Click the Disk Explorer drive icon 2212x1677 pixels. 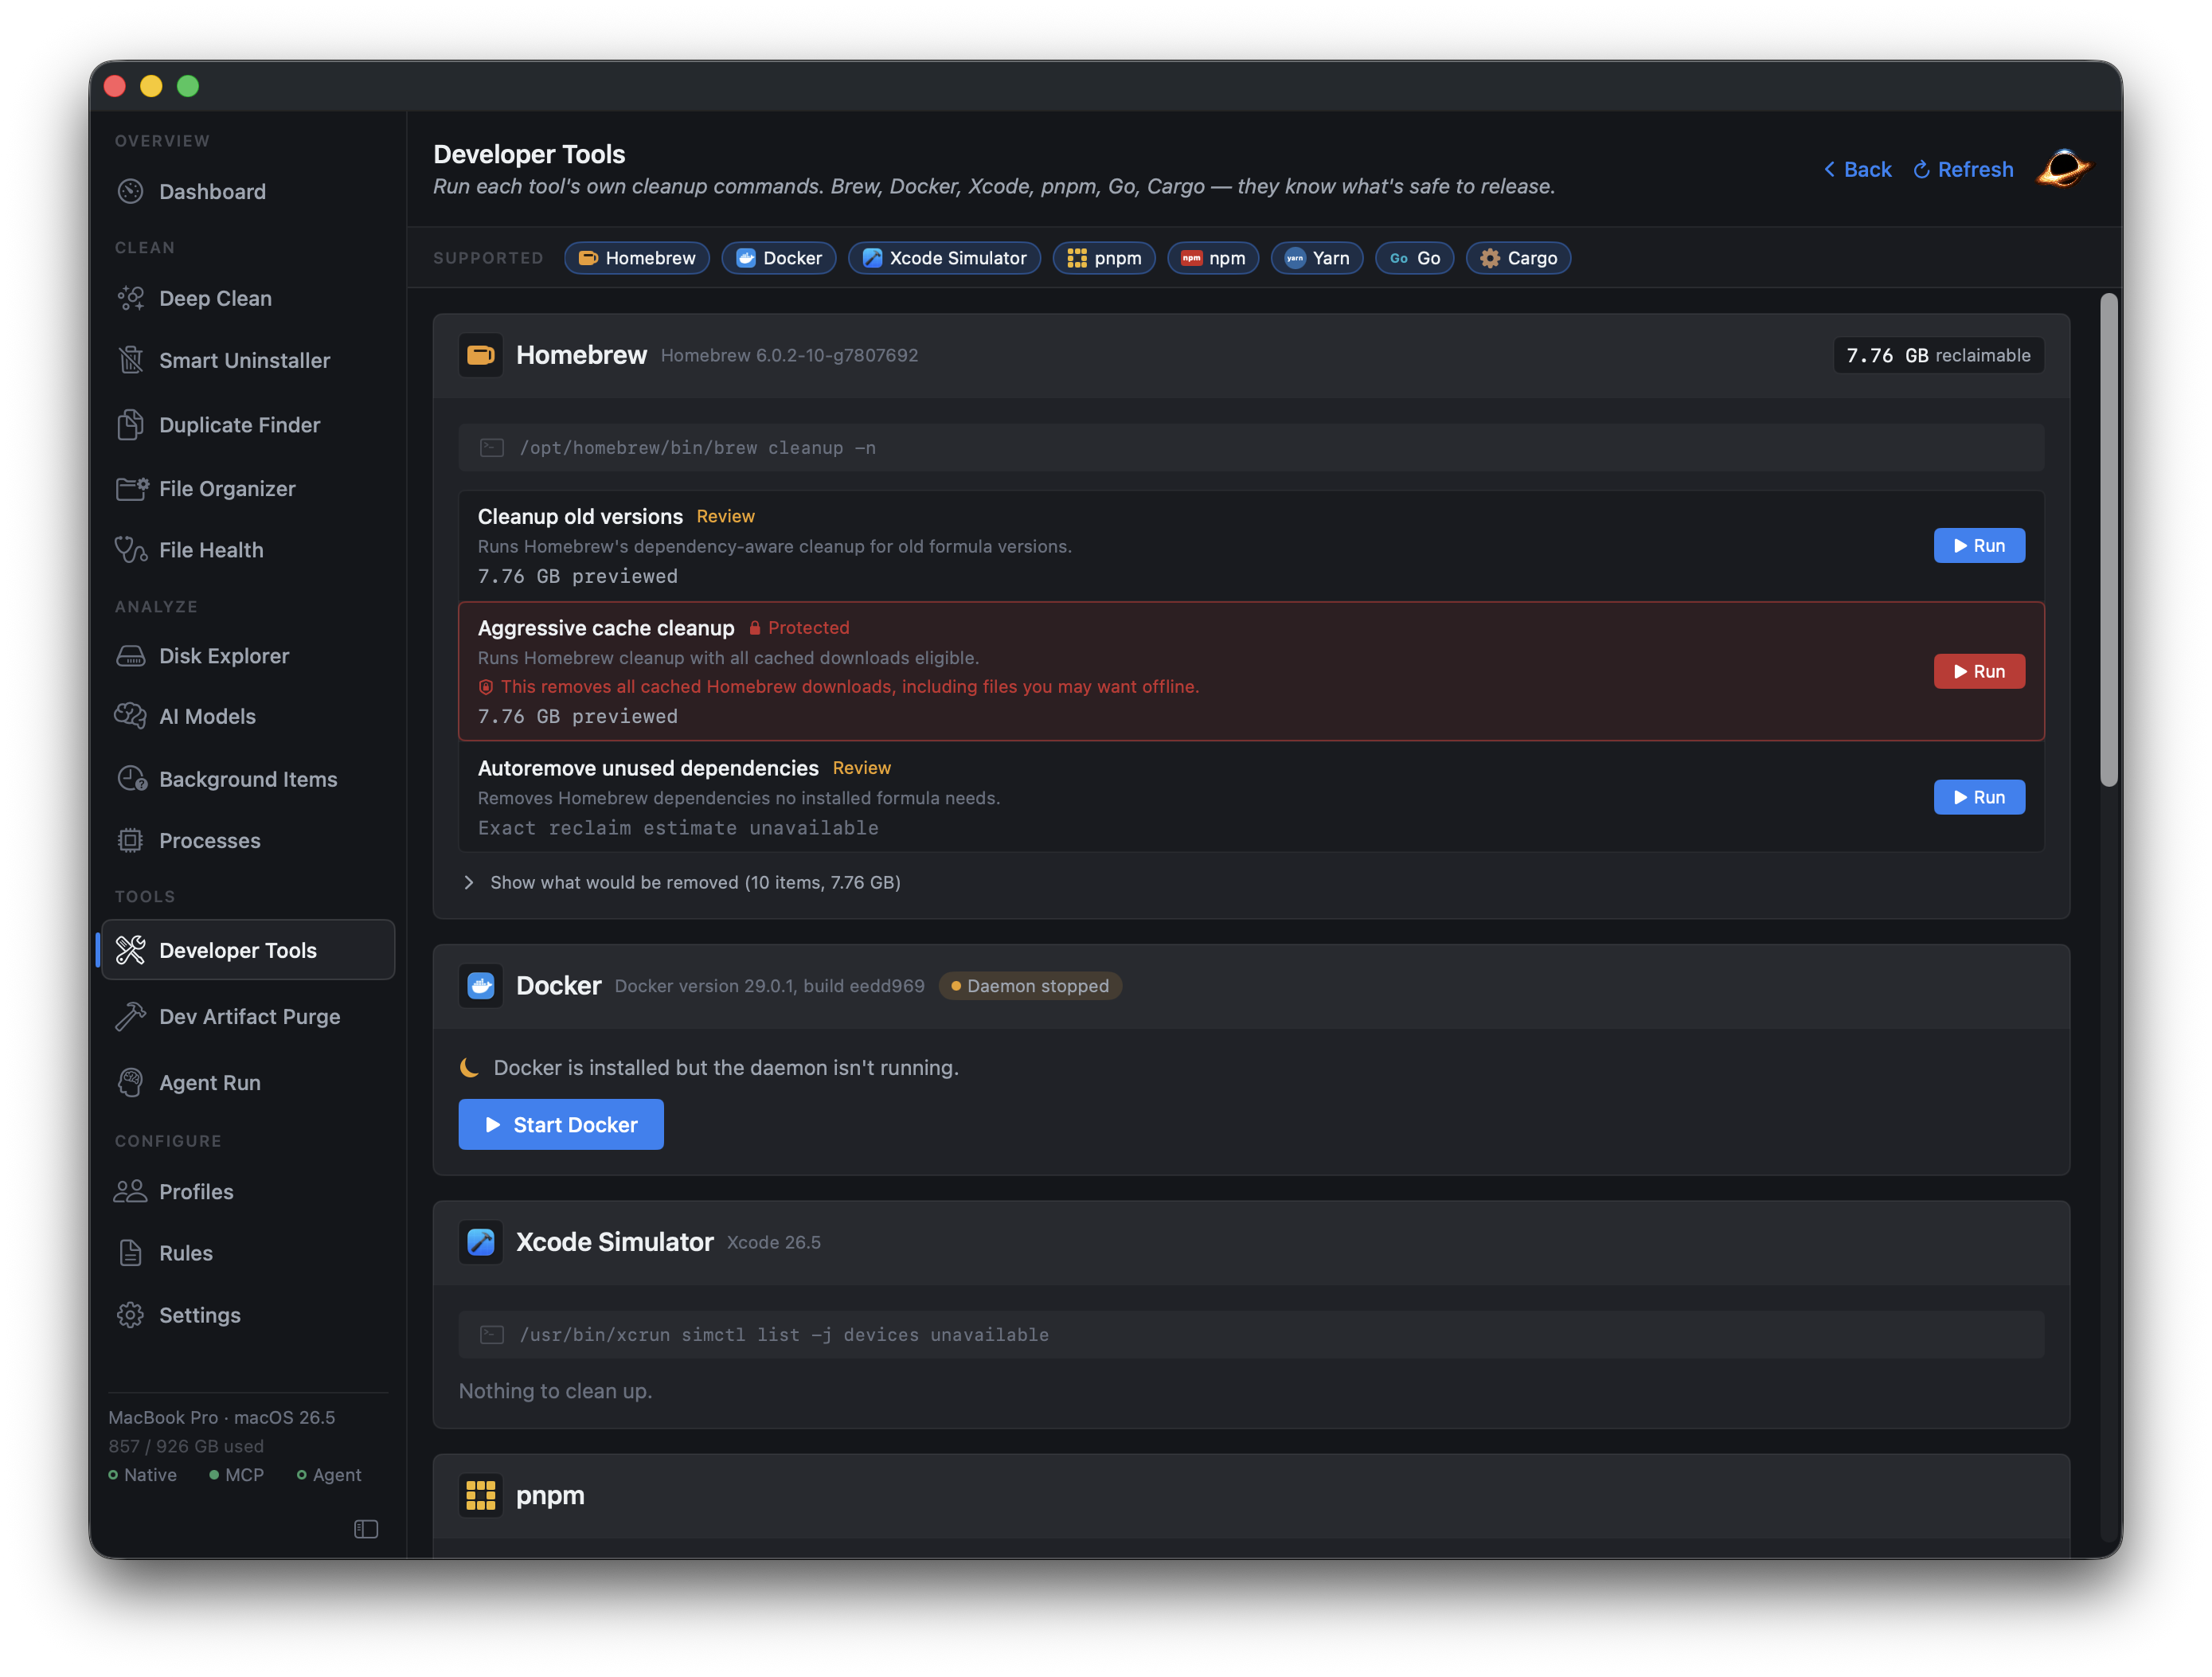(x=131, y=656)
